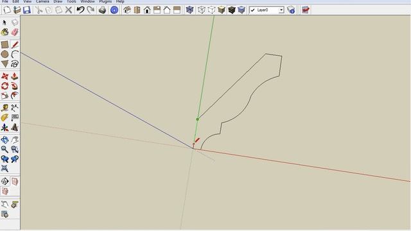Click the red toolbar icon after Layer Manager
Image resolution: width=411 pixels, height=231 pixels.
(306, 10)
